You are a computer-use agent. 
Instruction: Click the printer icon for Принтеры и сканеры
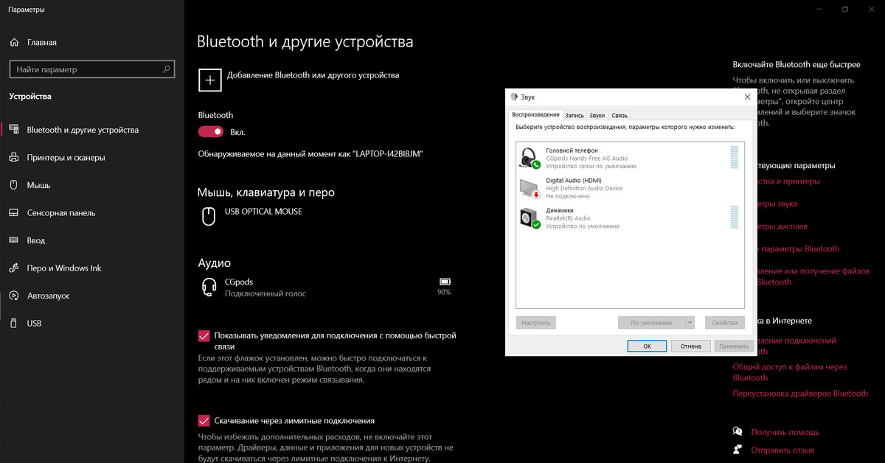click(13, 157)
